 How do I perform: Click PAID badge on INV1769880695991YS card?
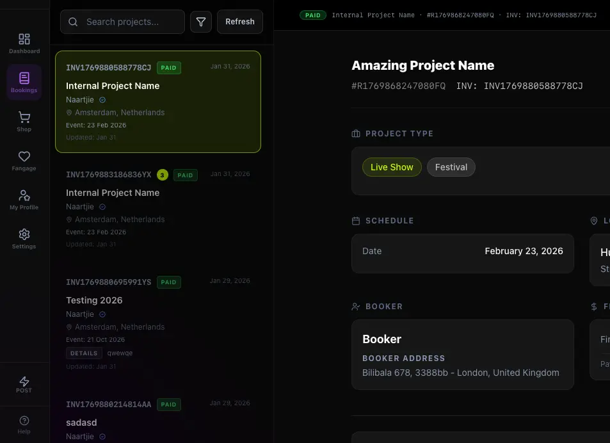tap(169, 282)
